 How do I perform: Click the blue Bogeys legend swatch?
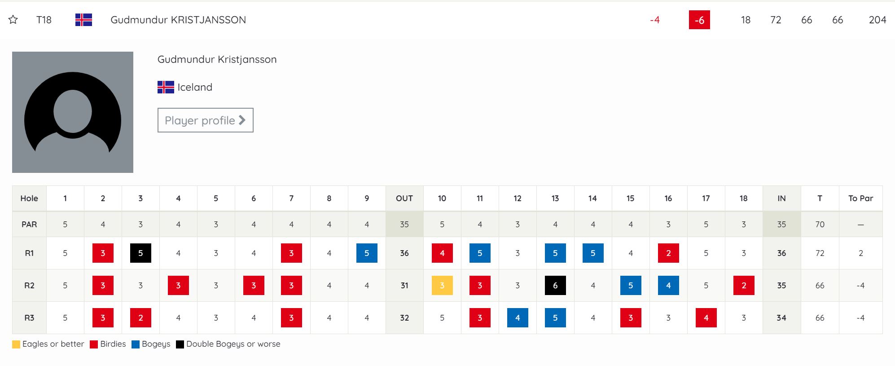click(136, 344)
